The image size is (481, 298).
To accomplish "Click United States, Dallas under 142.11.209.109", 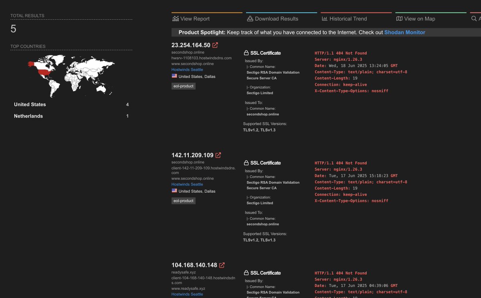I will click(197, 191).
